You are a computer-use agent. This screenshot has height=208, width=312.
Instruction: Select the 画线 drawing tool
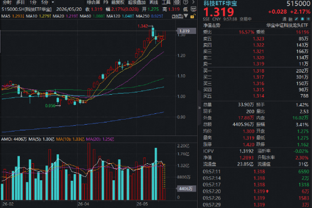pos(154,2)
